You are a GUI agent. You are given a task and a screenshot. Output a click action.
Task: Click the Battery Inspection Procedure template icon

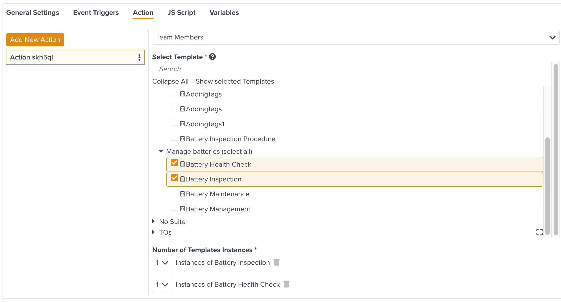(x=183, y=139)
